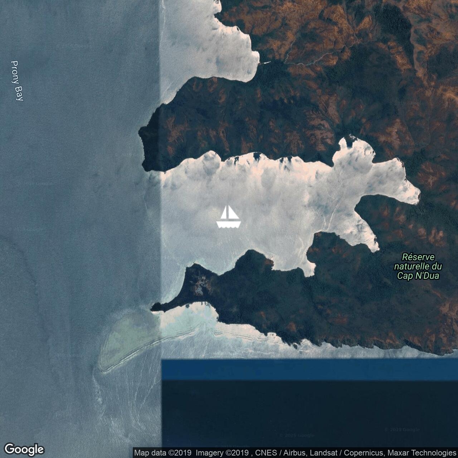Click the Réserve naturelle du Cap N'Dua label
The height and width of the screenshot is (458, 458).
click(418, 267)
